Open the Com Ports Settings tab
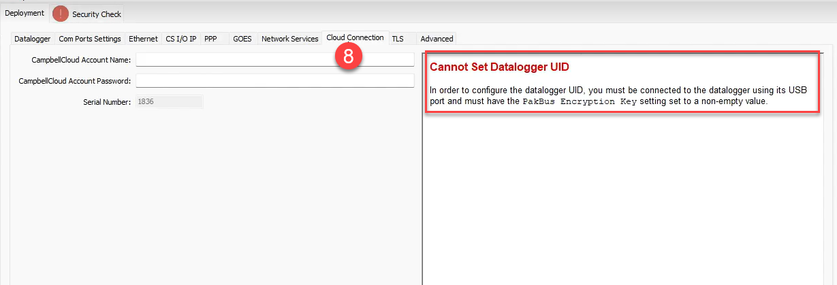837x285 pixels. pyautogui.click(x=89, y=39)
